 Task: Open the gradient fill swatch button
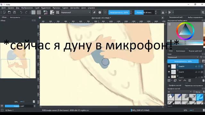click(x=33, y=12)
